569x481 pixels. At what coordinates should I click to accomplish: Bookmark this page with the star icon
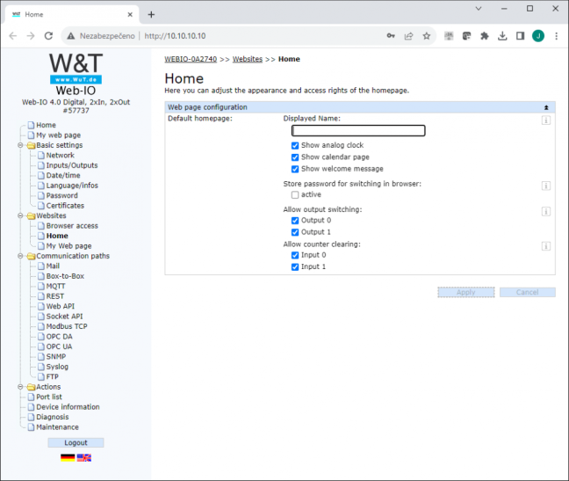click(427, 36)
